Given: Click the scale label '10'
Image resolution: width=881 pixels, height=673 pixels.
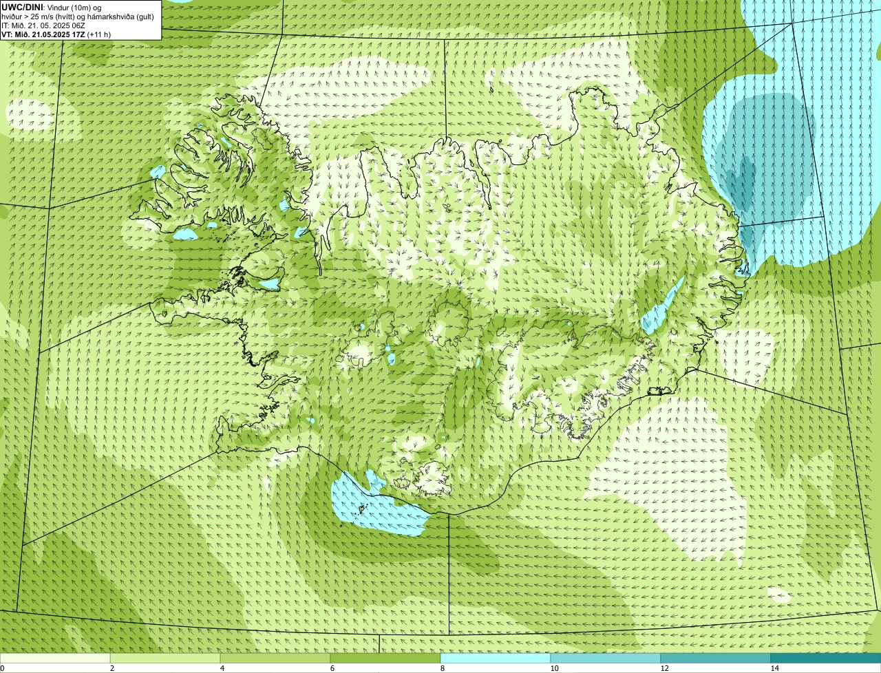Looking at the screenshot, I should (554, 668).
